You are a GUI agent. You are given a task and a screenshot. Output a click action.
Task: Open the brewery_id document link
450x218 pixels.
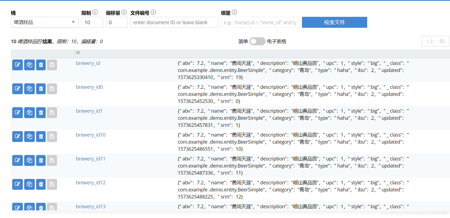[88, 63]
